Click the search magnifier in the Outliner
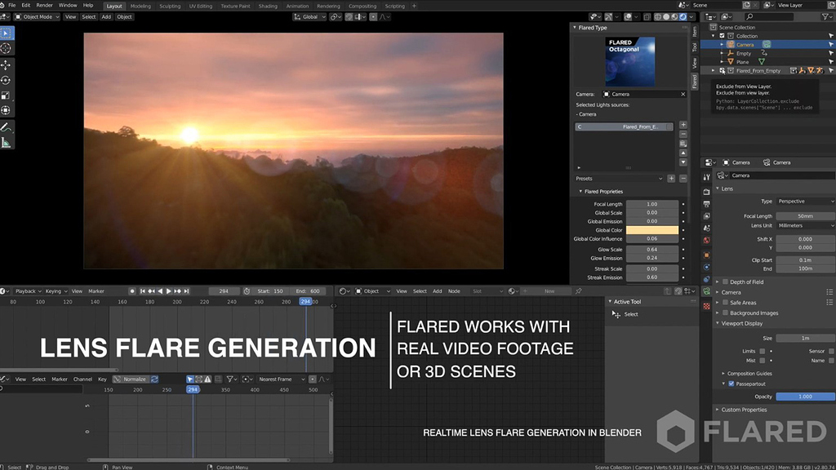836x470 pixels. pyautogui.click(x=749, y=16)
